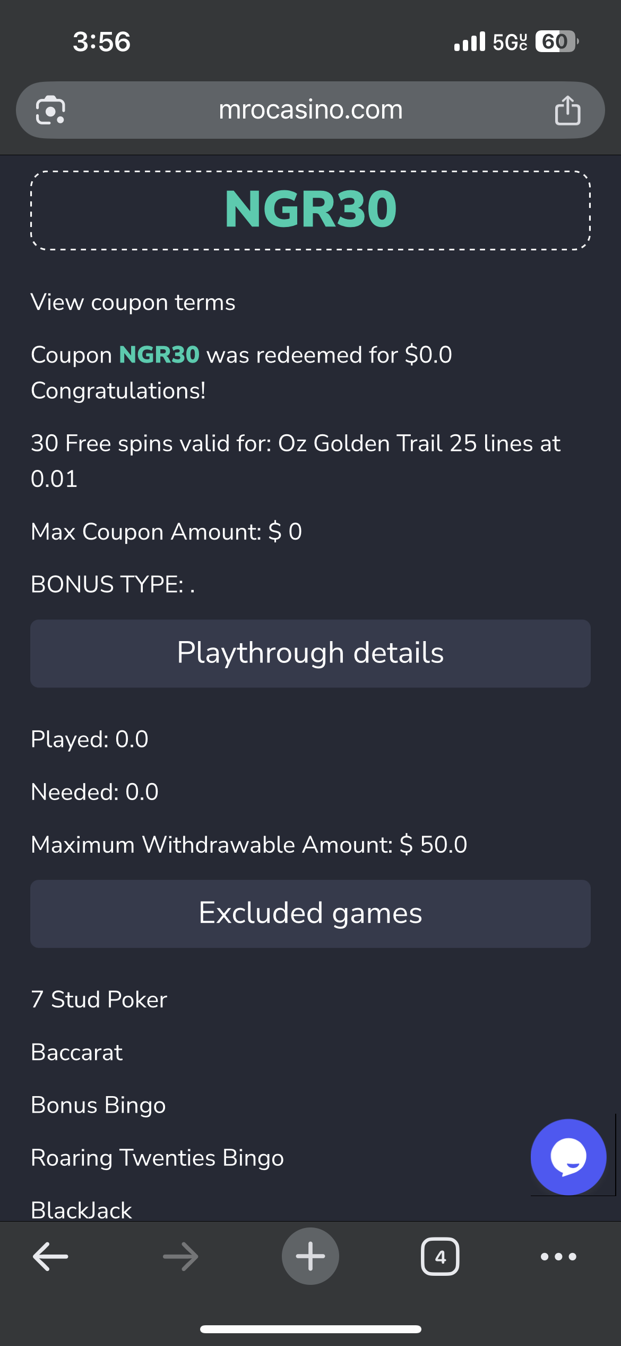Open the browser three-dot menu
This screenshot has height=1346, width=621.
558,1257
